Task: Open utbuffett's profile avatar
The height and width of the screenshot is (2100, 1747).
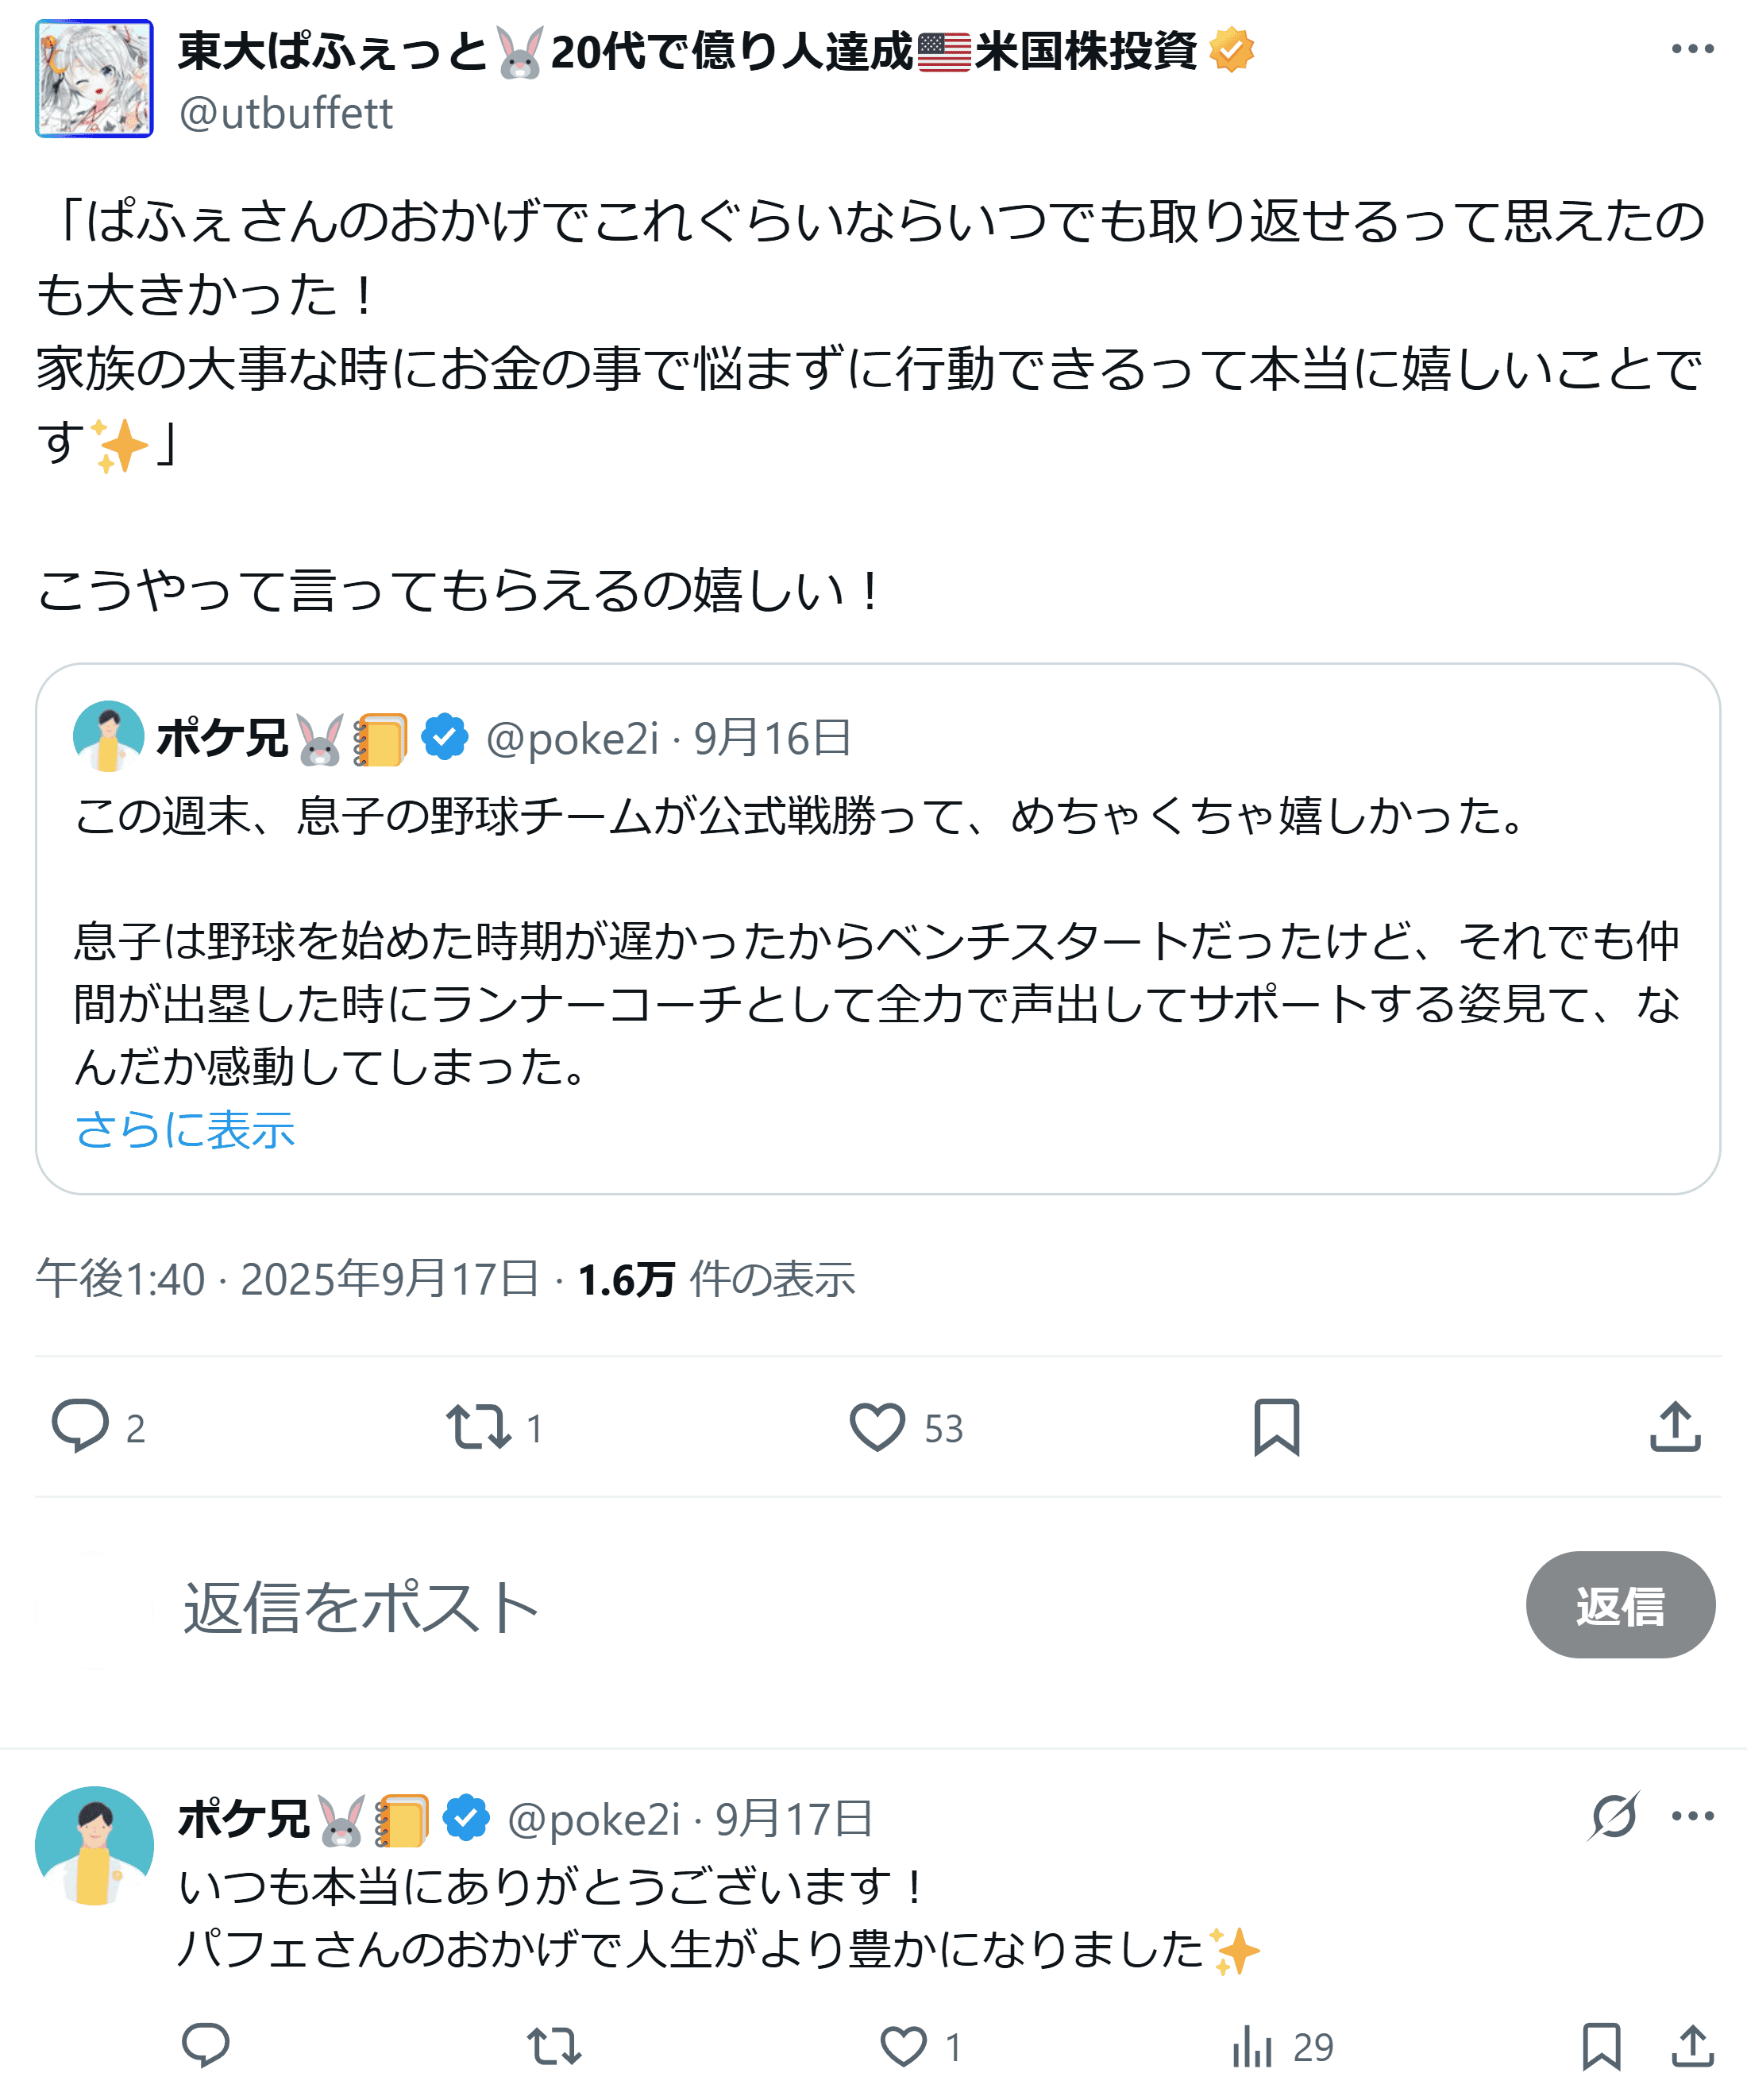Action: coord(94,78)
